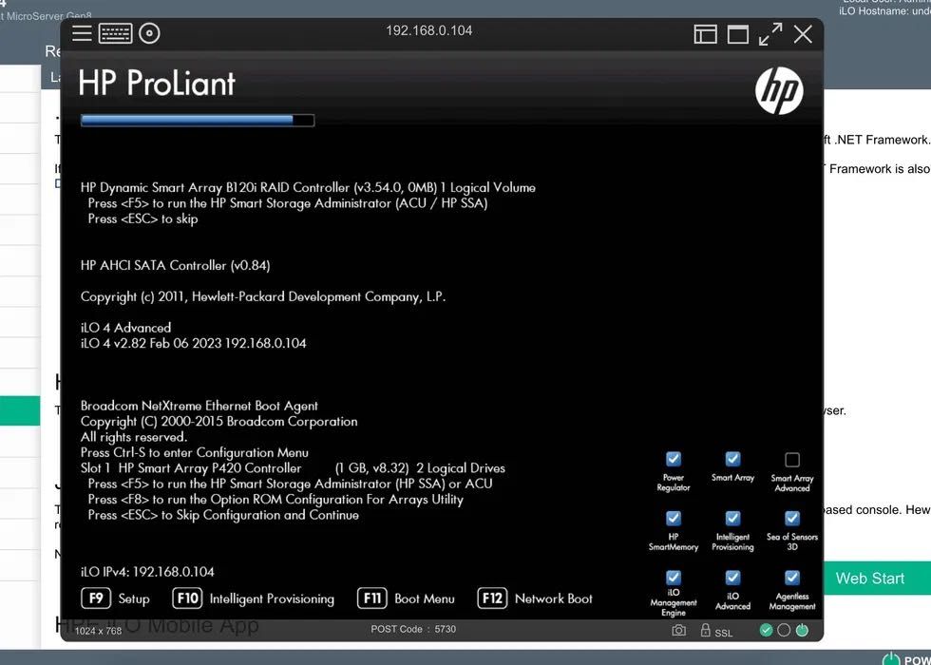Click the Press Ctrl-S configuration menu line
The width and height of the screenshot is (931, 665).
[194, 452]
